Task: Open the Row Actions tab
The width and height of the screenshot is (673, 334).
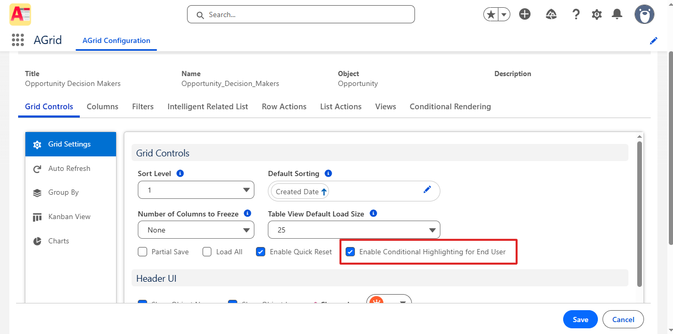Action: [x=284, y=107]
